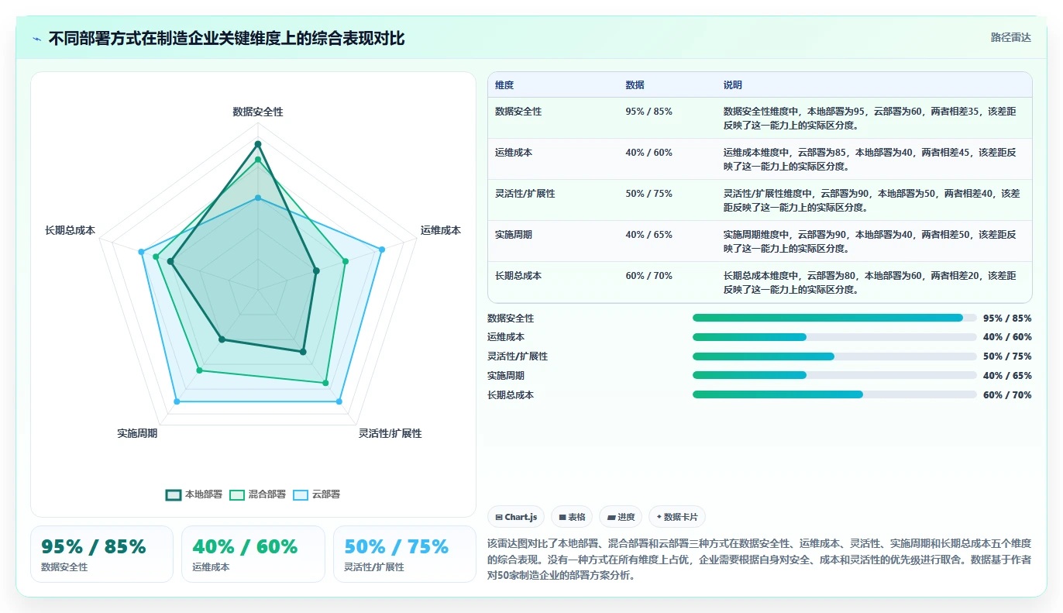Click the 运维成本 radar axis label
The image size is (1063, 613).
click(x=441, y=230)
